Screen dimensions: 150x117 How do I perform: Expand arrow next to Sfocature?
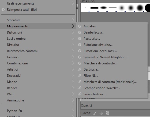point(73,20)
